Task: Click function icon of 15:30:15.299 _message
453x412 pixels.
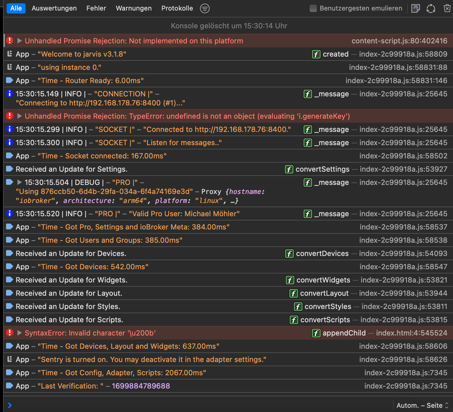Action: click(x=308, y=130)
